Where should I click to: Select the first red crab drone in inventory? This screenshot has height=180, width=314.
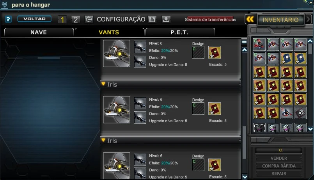[259, 45]
